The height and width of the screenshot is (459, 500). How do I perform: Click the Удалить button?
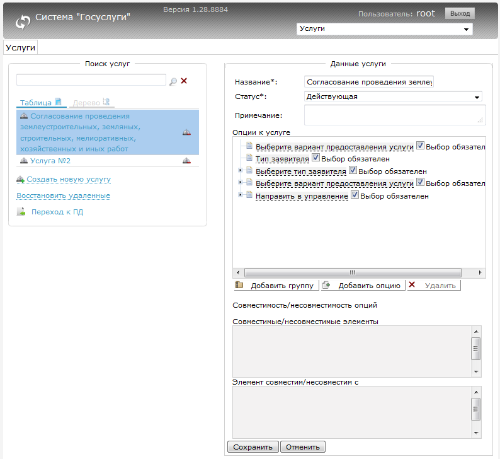pyautogui.click(x=434, y=286)
